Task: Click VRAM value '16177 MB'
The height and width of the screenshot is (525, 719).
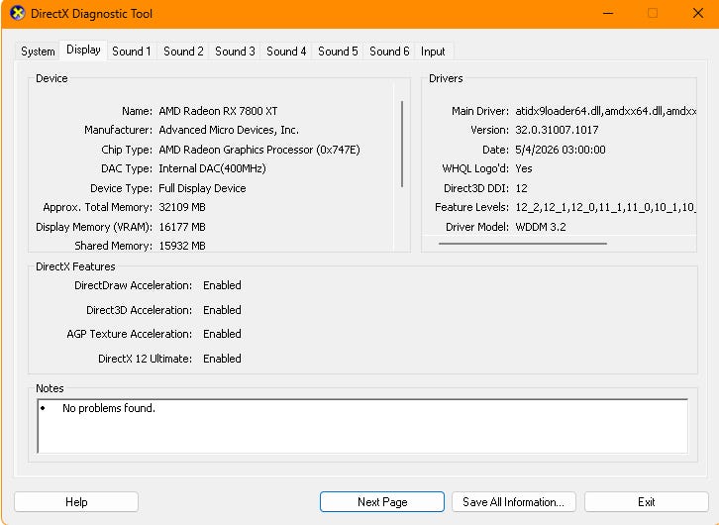Action: 182,227
